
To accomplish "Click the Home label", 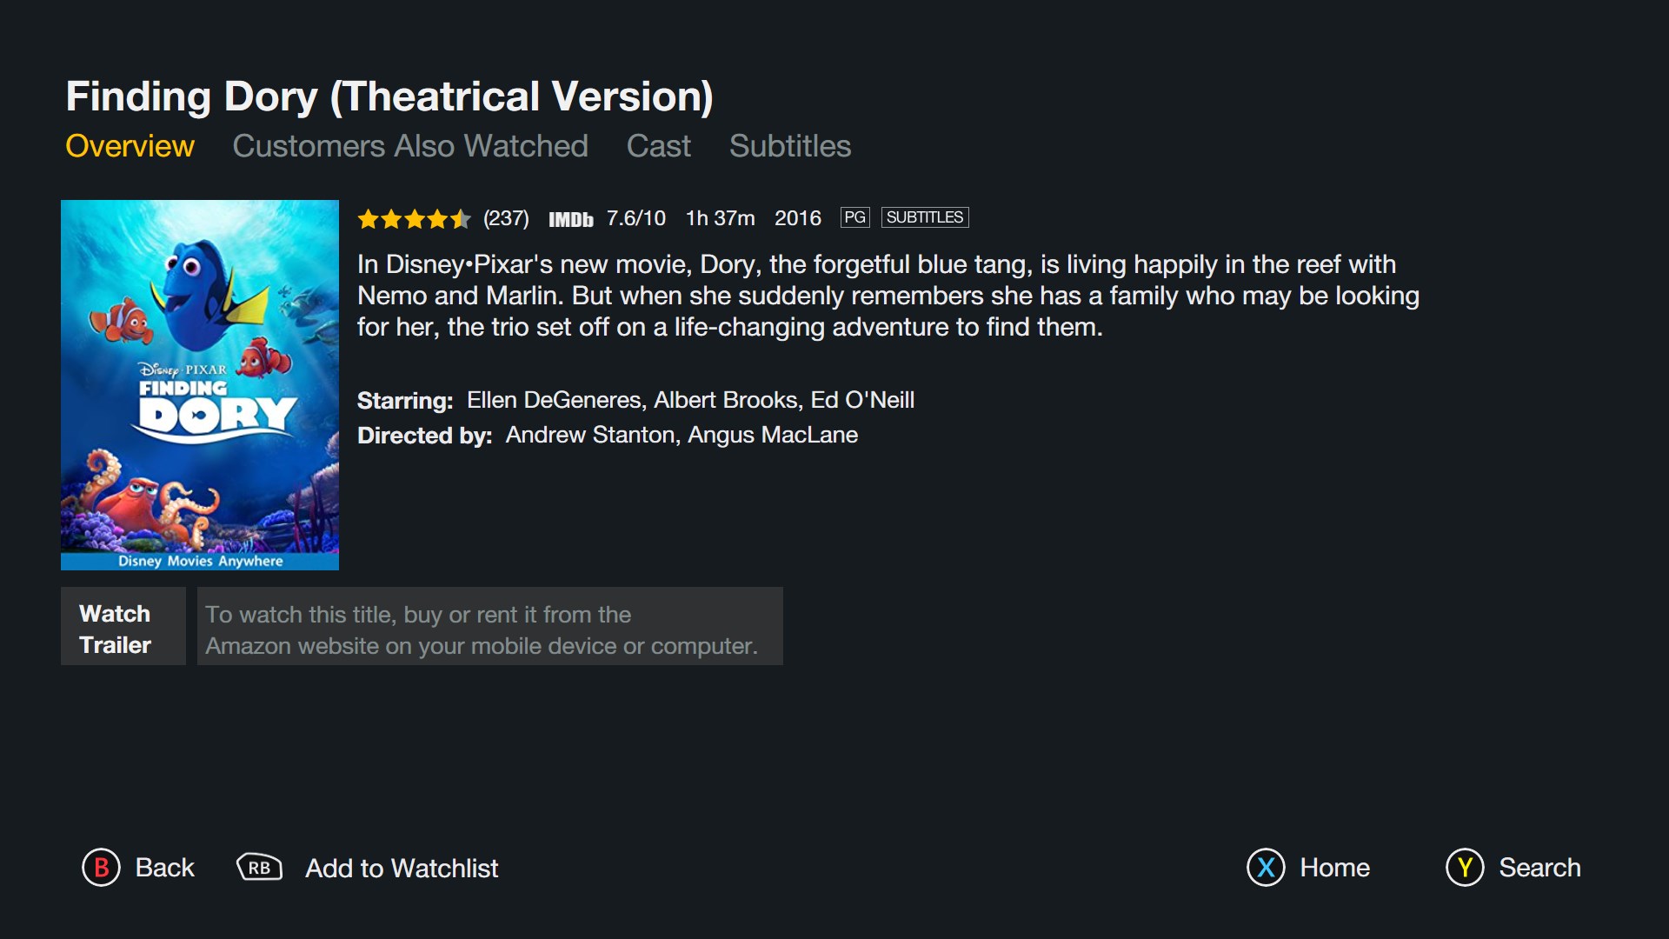I will tap(1334, 868).
